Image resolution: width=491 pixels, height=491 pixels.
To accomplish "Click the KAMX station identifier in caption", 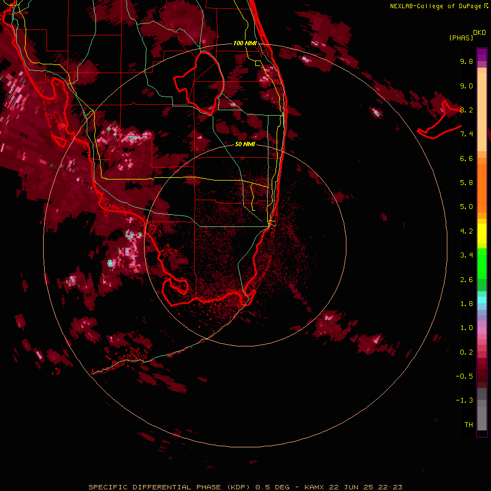I will pos(314,487).
